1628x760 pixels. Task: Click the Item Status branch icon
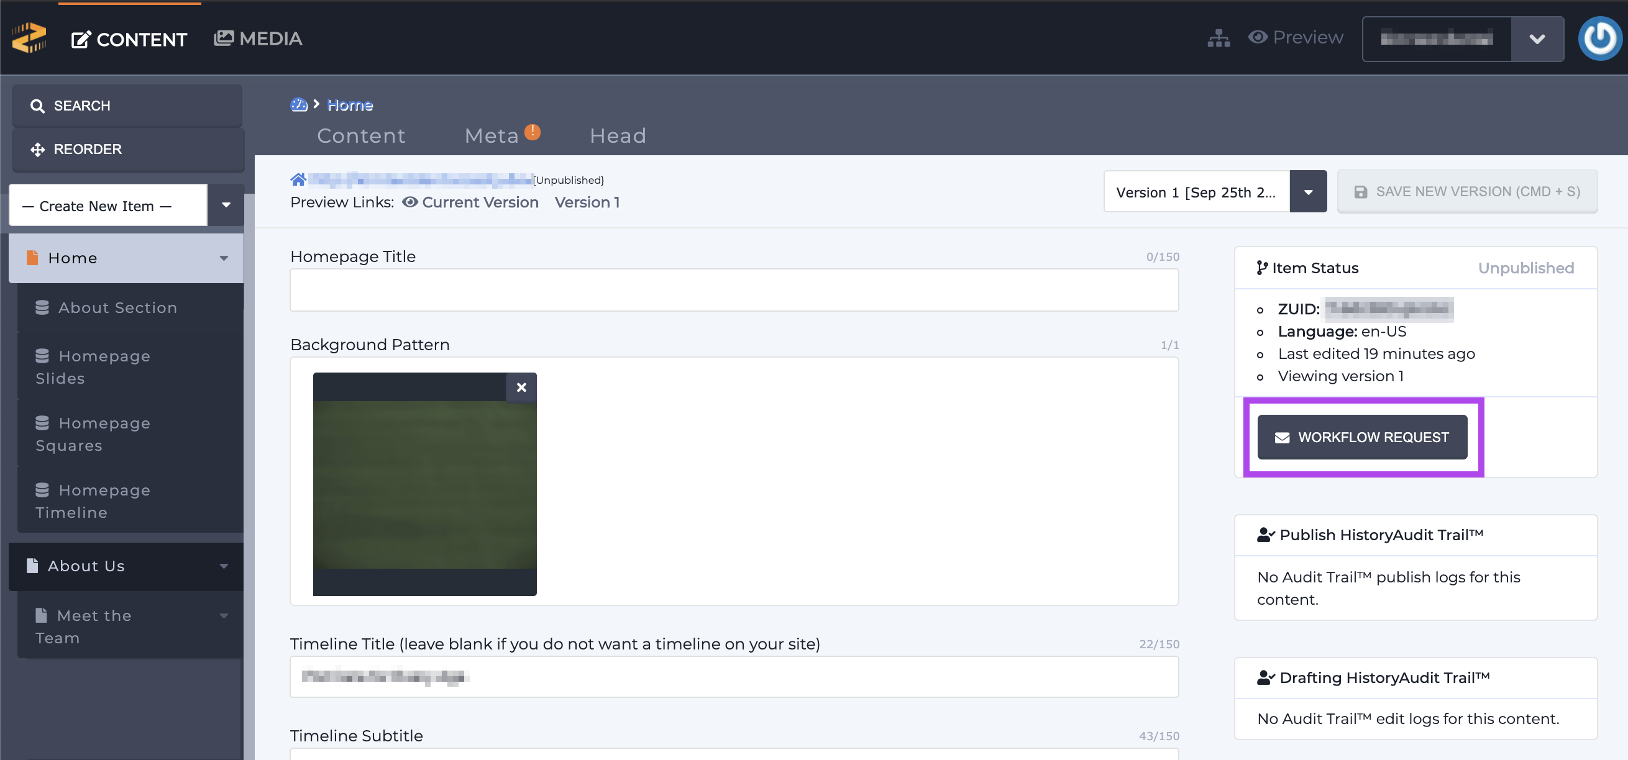coord(1262,268)
